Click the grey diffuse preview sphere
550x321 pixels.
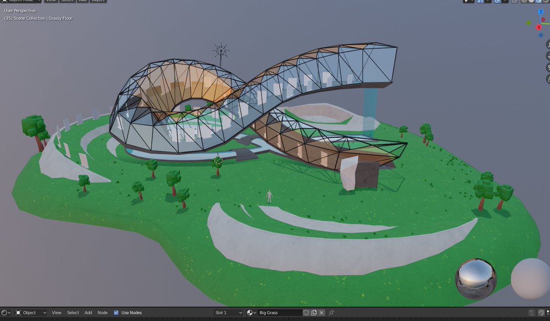pyautogui.click(x=531, y=279)
